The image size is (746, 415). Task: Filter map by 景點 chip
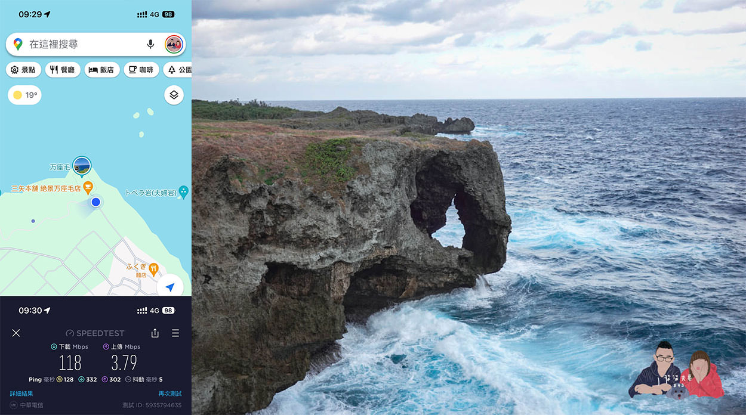(x=23, y=70)
